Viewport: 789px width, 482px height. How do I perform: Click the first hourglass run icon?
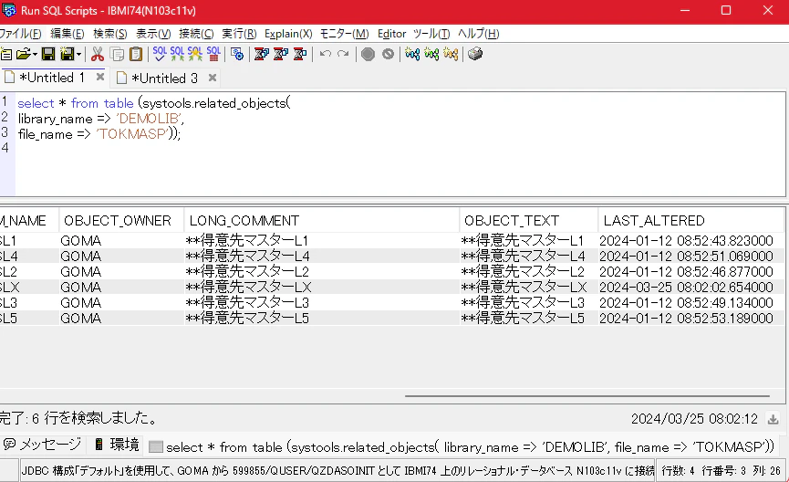click(x=262, y=54)
